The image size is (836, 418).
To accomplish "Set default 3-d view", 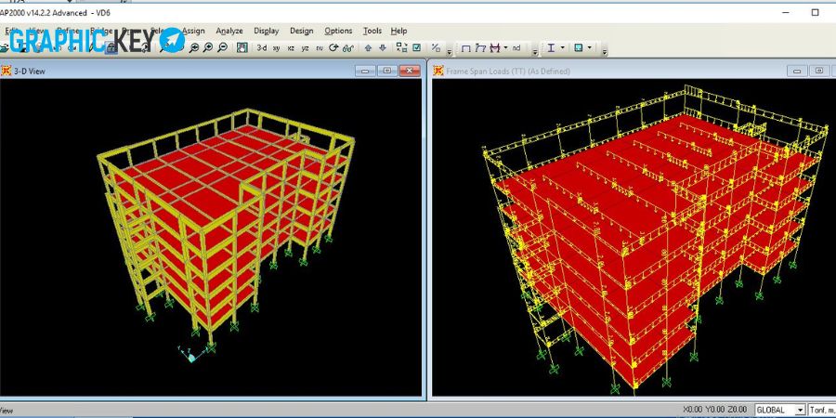I will (x=262, y=48).
